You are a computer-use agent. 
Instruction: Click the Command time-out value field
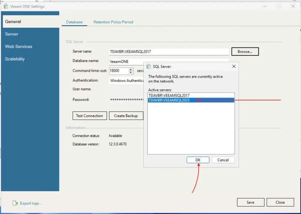[x=119, y=71]
